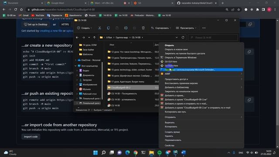This screenshot has width=279, height=157.
Task: Switch to Document browser tab
Action: point(23,3)
